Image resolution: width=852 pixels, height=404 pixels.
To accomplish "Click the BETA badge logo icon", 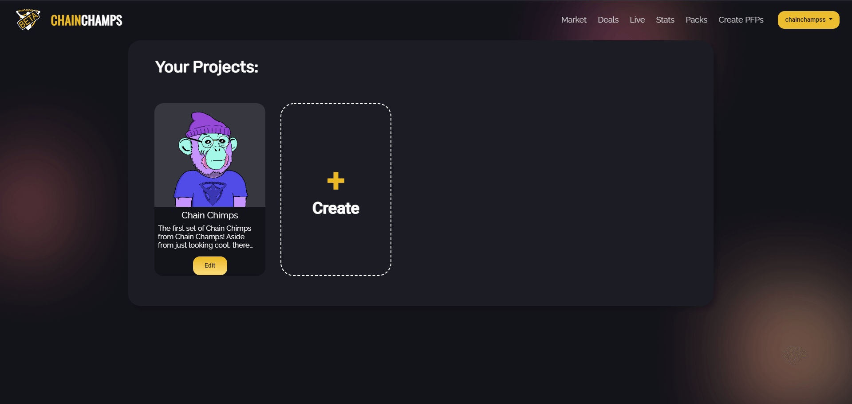I will [x=28, y=20].
